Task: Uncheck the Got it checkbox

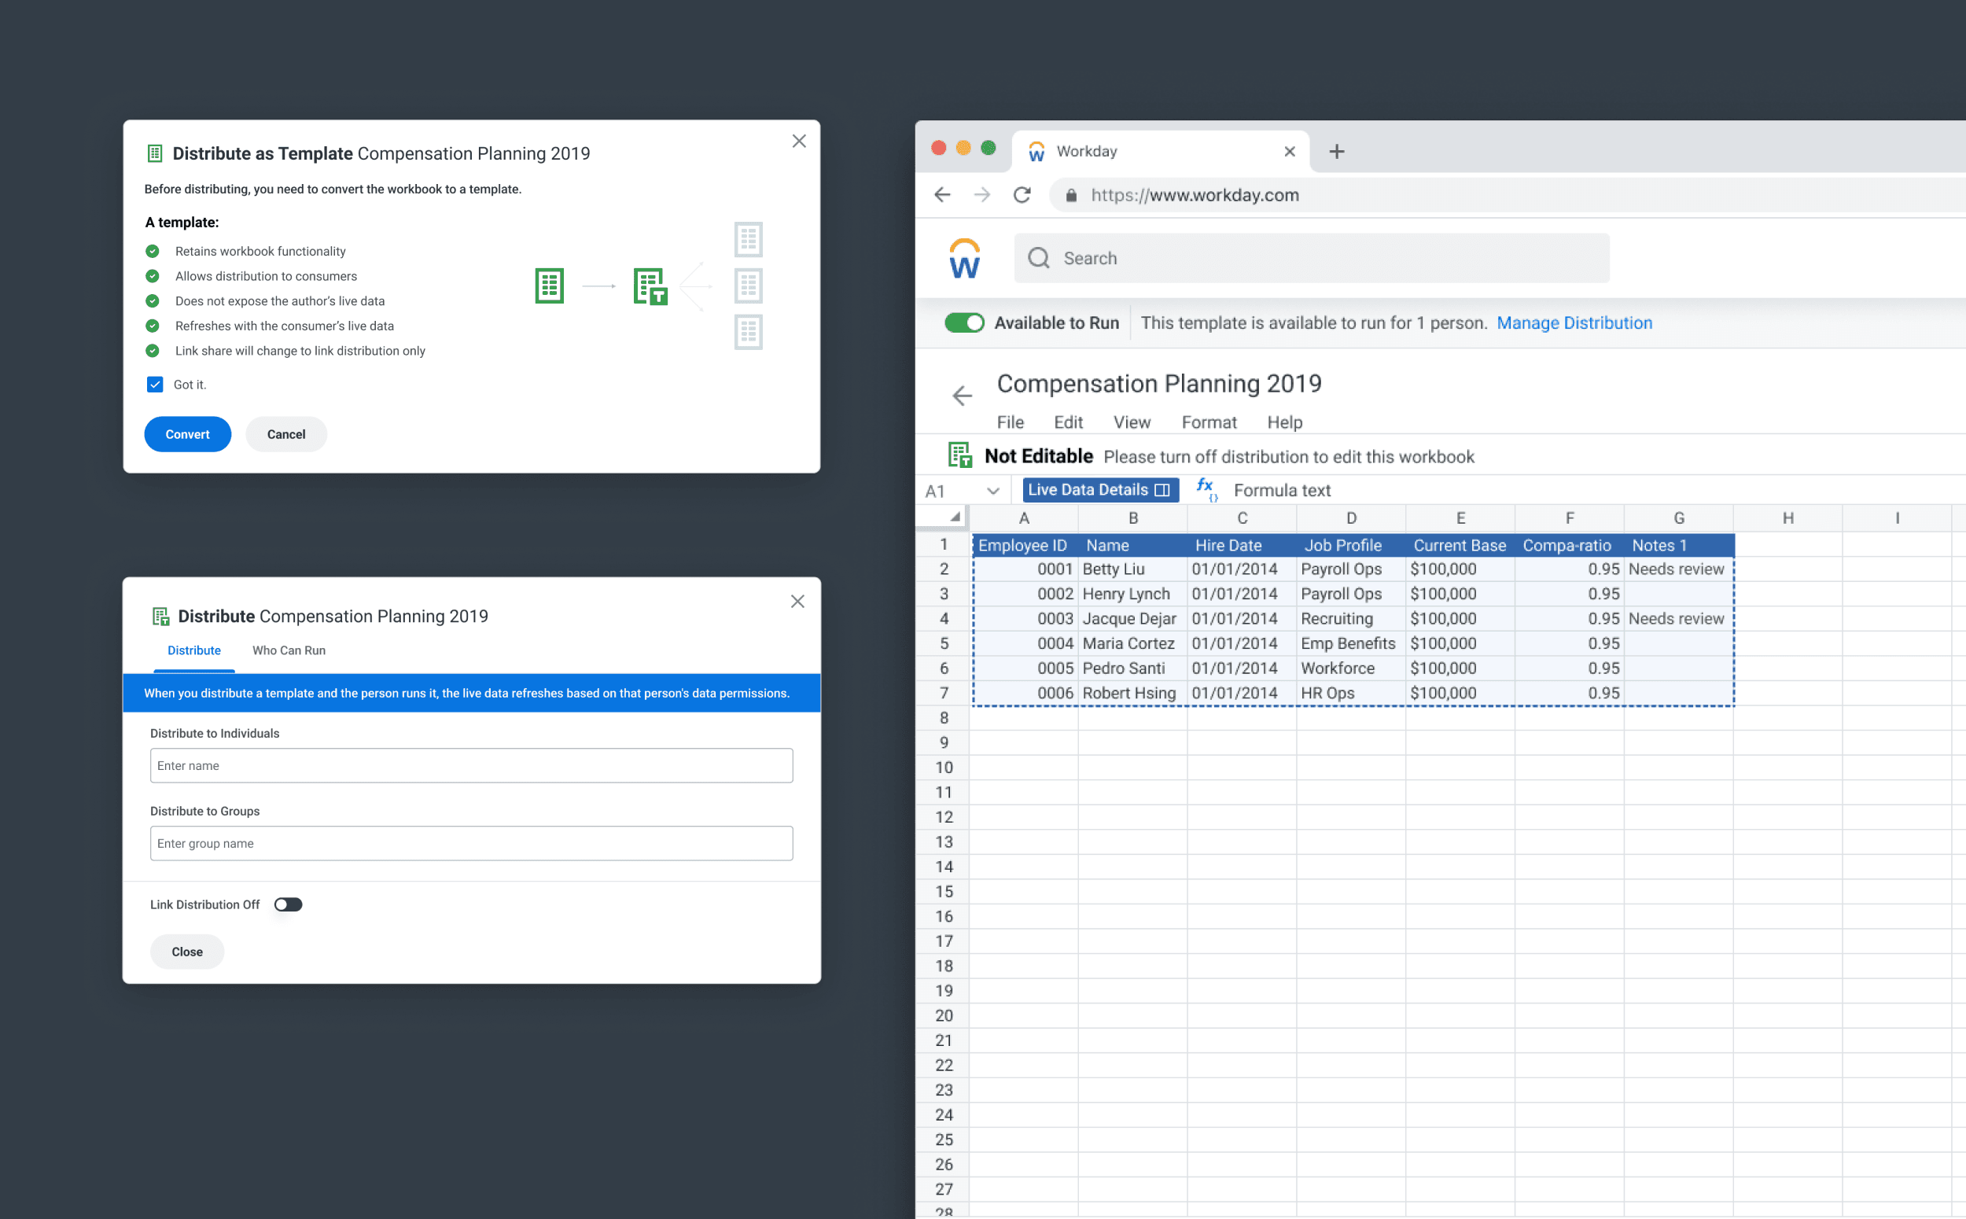Action: point(155,385)
